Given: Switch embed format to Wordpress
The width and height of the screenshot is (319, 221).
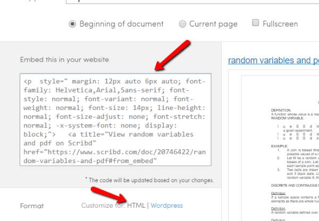Looking at the screenshot, I should point(166,206).
